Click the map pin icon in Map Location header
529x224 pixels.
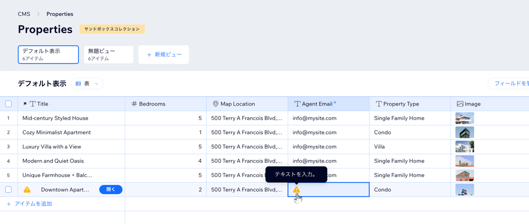pyautogui.click(x=215, y=104)
